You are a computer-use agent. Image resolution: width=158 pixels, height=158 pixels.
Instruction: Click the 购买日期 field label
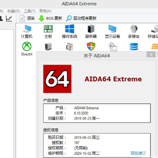click(x=57, y=137)
